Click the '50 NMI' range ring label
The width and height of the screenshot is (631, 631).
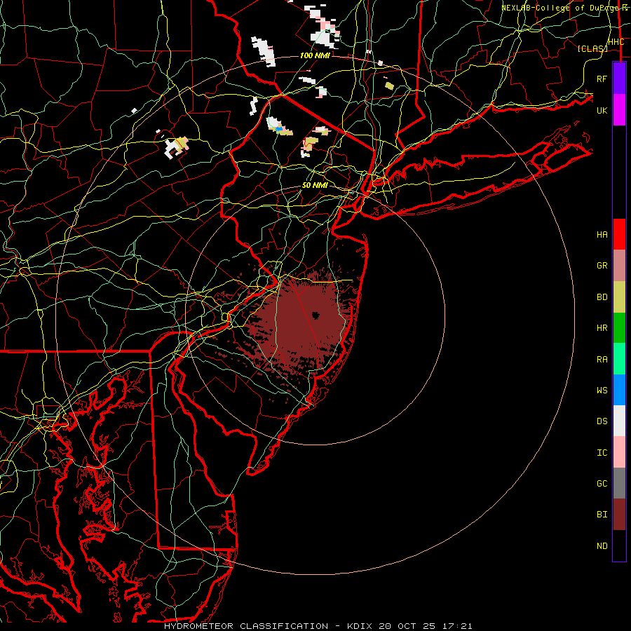coord(315,185)
